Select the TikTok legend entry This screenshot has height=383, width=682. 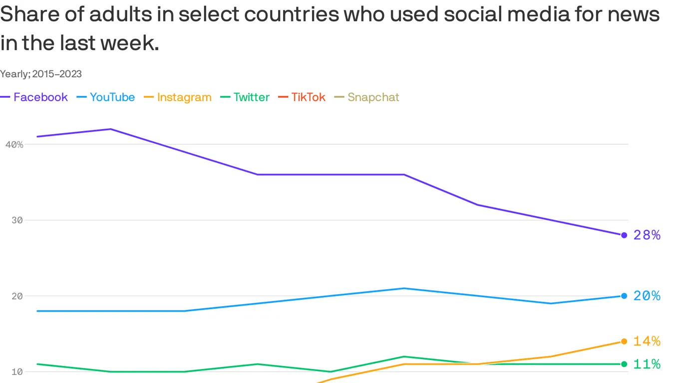(308, 97)
